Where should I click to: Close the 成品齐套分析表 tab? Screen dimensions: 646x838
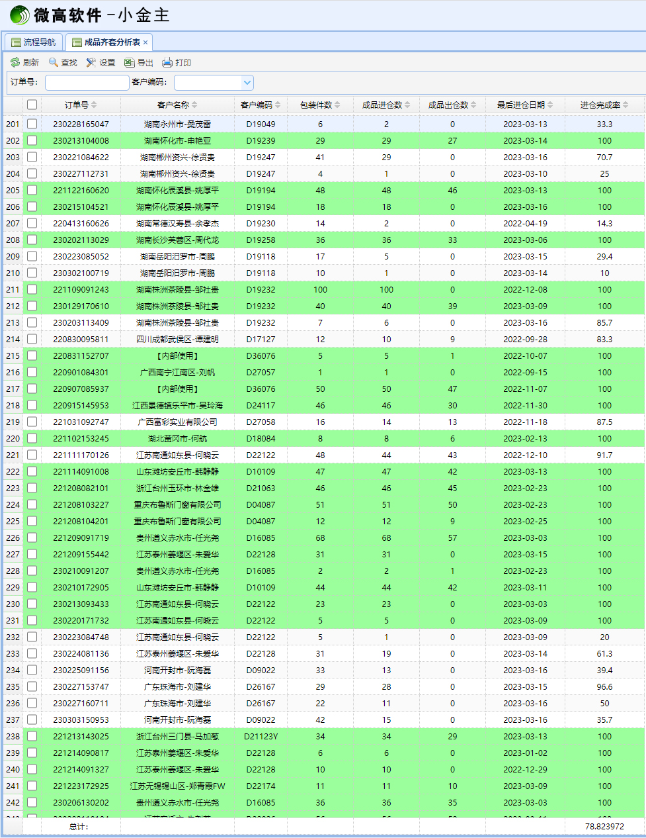tap(145, 42)
